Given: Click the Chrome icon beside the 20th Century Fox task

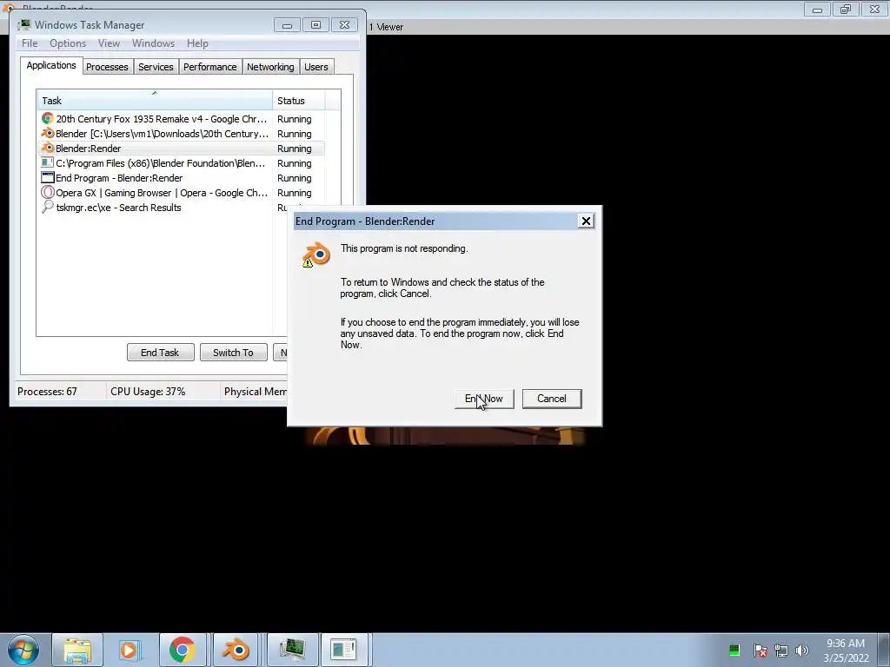Looking at the screenshot, I should click(48, 118).
